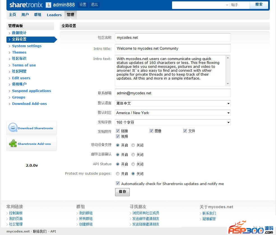Open footer link 疑难解答
The image size is (276, 235).
[209, 219]
